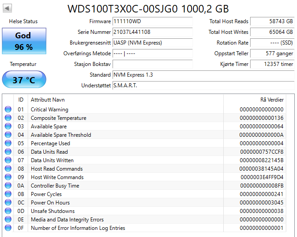Click the ID column header
297x237 pixels.
coord(21,100)
